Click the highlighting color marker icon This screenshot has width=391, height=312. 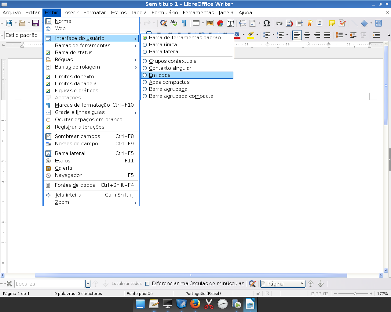[x=251, y=35]
